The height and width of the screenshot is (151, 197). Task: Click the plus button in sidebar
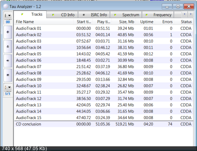(8, 32)
